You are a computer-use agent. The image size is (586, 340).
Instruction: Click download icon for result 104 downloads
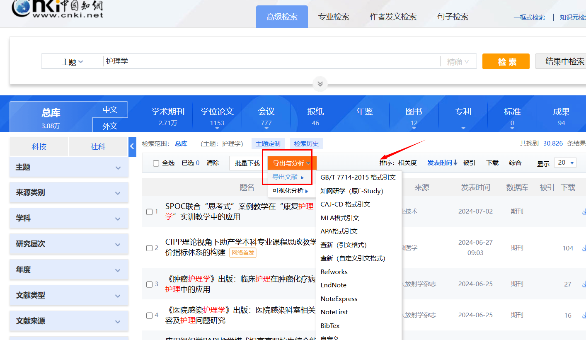tap(584, 248)
